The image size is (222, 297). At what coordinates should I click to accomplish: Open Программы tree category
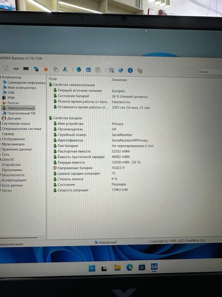point(12,170)
